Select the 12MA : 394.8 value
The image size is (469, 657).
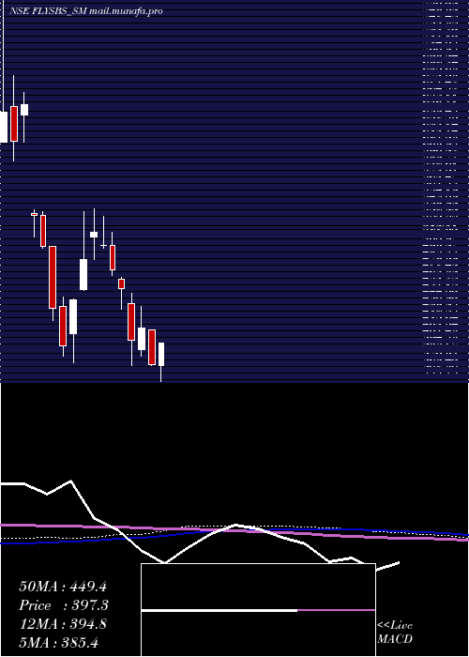point(63,624)
